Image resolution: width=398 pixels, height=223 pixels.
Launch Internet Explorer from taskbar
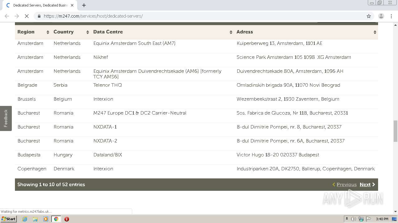coord(25,219)
